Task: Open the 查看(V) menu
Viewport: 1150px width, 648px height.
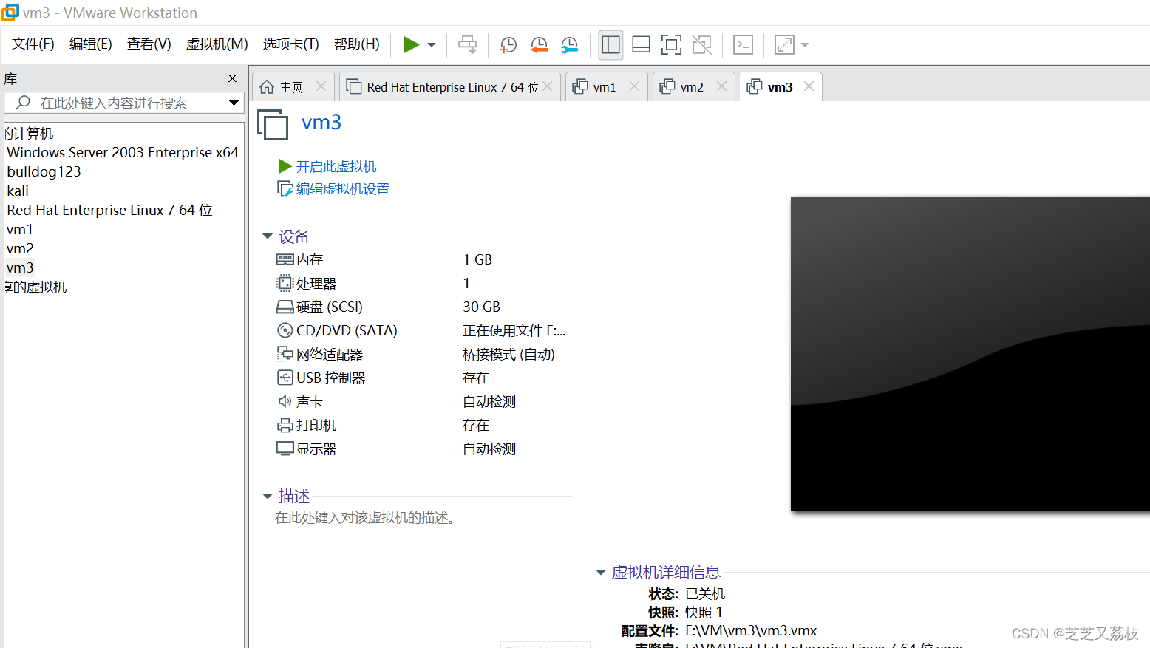Action: pos(149,44)
